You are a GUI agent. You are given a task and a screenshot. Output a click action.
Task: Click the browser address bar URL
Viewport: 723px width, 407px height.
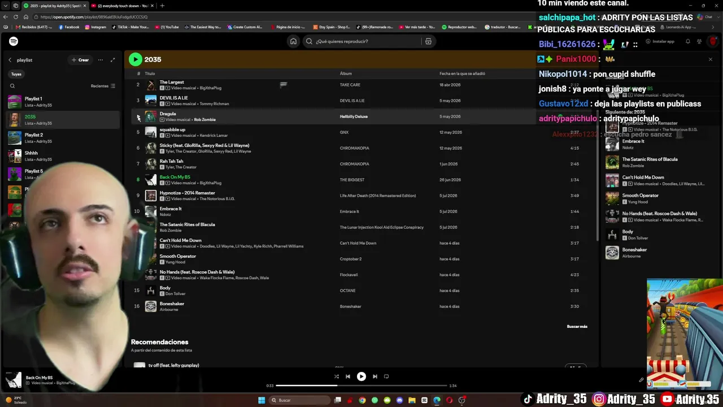pos(94,17)
